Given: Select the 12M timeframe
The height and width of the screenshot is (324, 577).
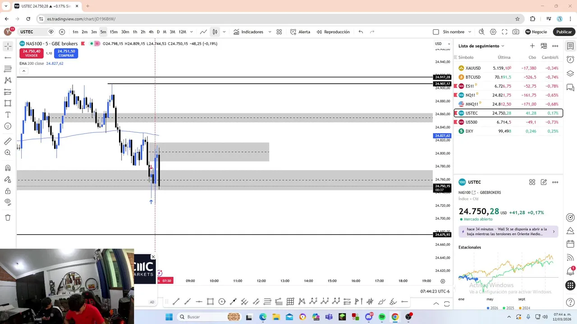Looking at the screenshot, I should [182, 32].
